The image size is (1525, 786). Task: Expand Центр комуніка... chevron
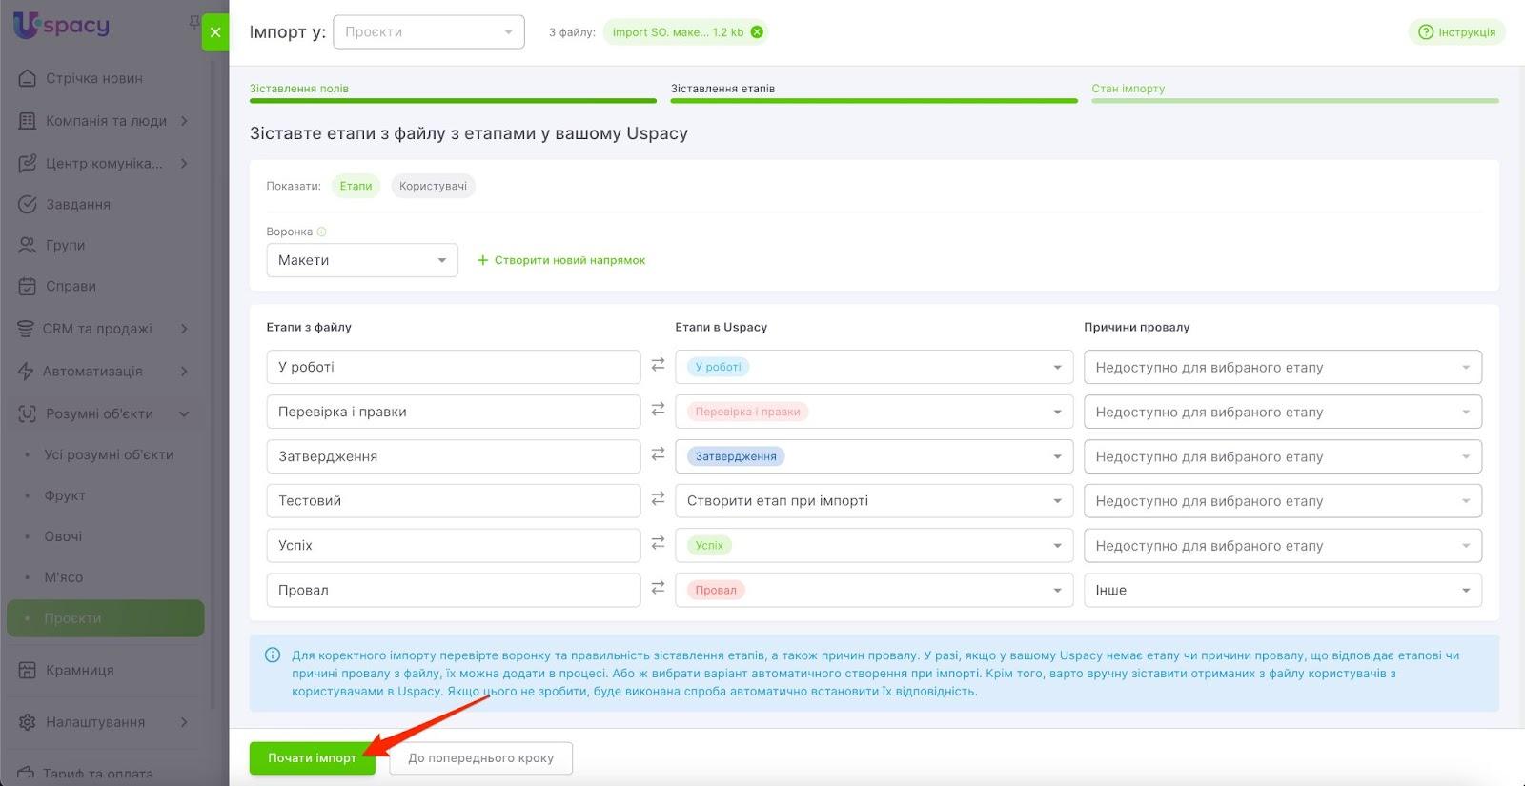[x=184, y=163]
